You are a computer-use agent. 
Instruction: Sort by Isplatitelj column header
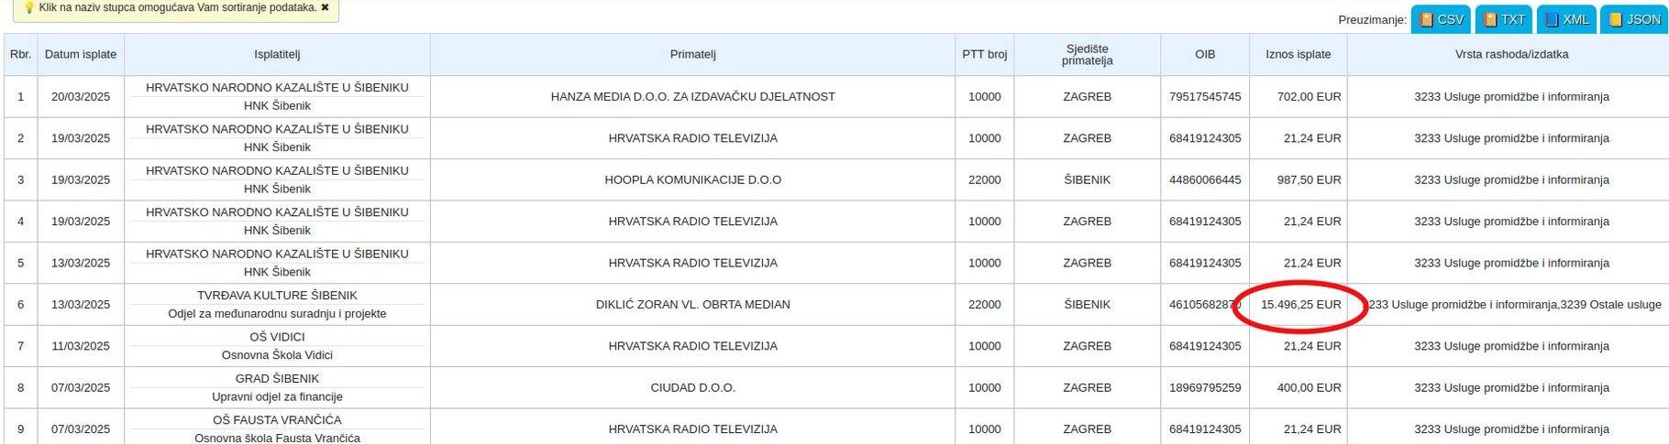[277, 55]
